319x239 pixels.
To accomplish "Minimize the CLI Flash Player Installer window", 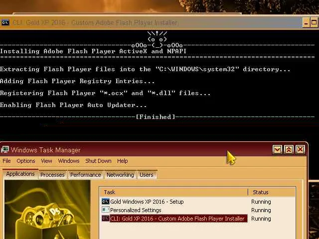I will coord(306,22).
